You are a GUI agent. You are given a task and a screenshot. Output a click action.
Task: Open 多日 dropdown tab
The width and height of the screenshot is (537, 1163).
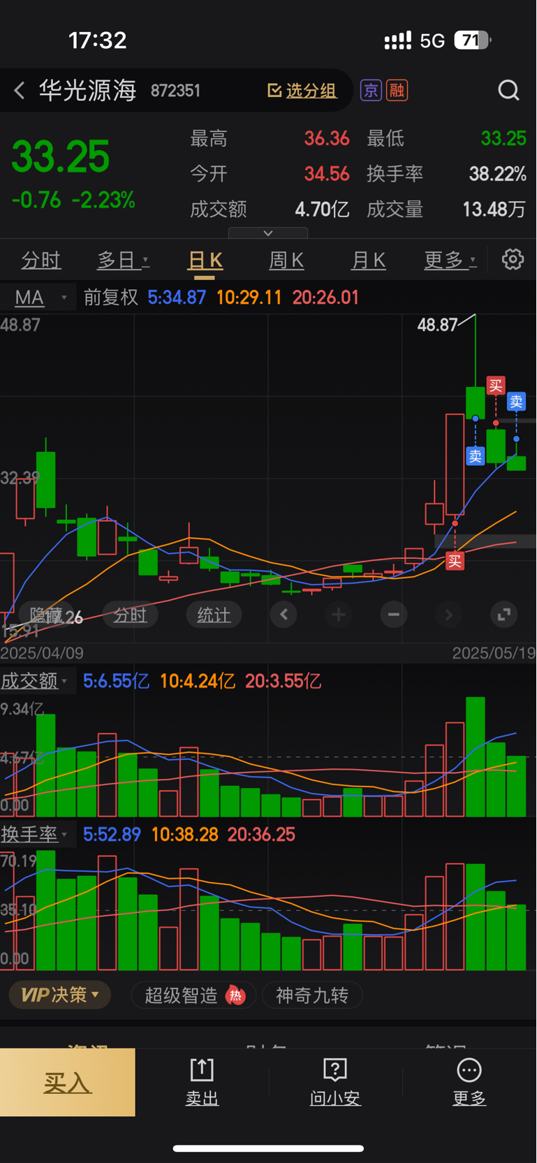123,260
